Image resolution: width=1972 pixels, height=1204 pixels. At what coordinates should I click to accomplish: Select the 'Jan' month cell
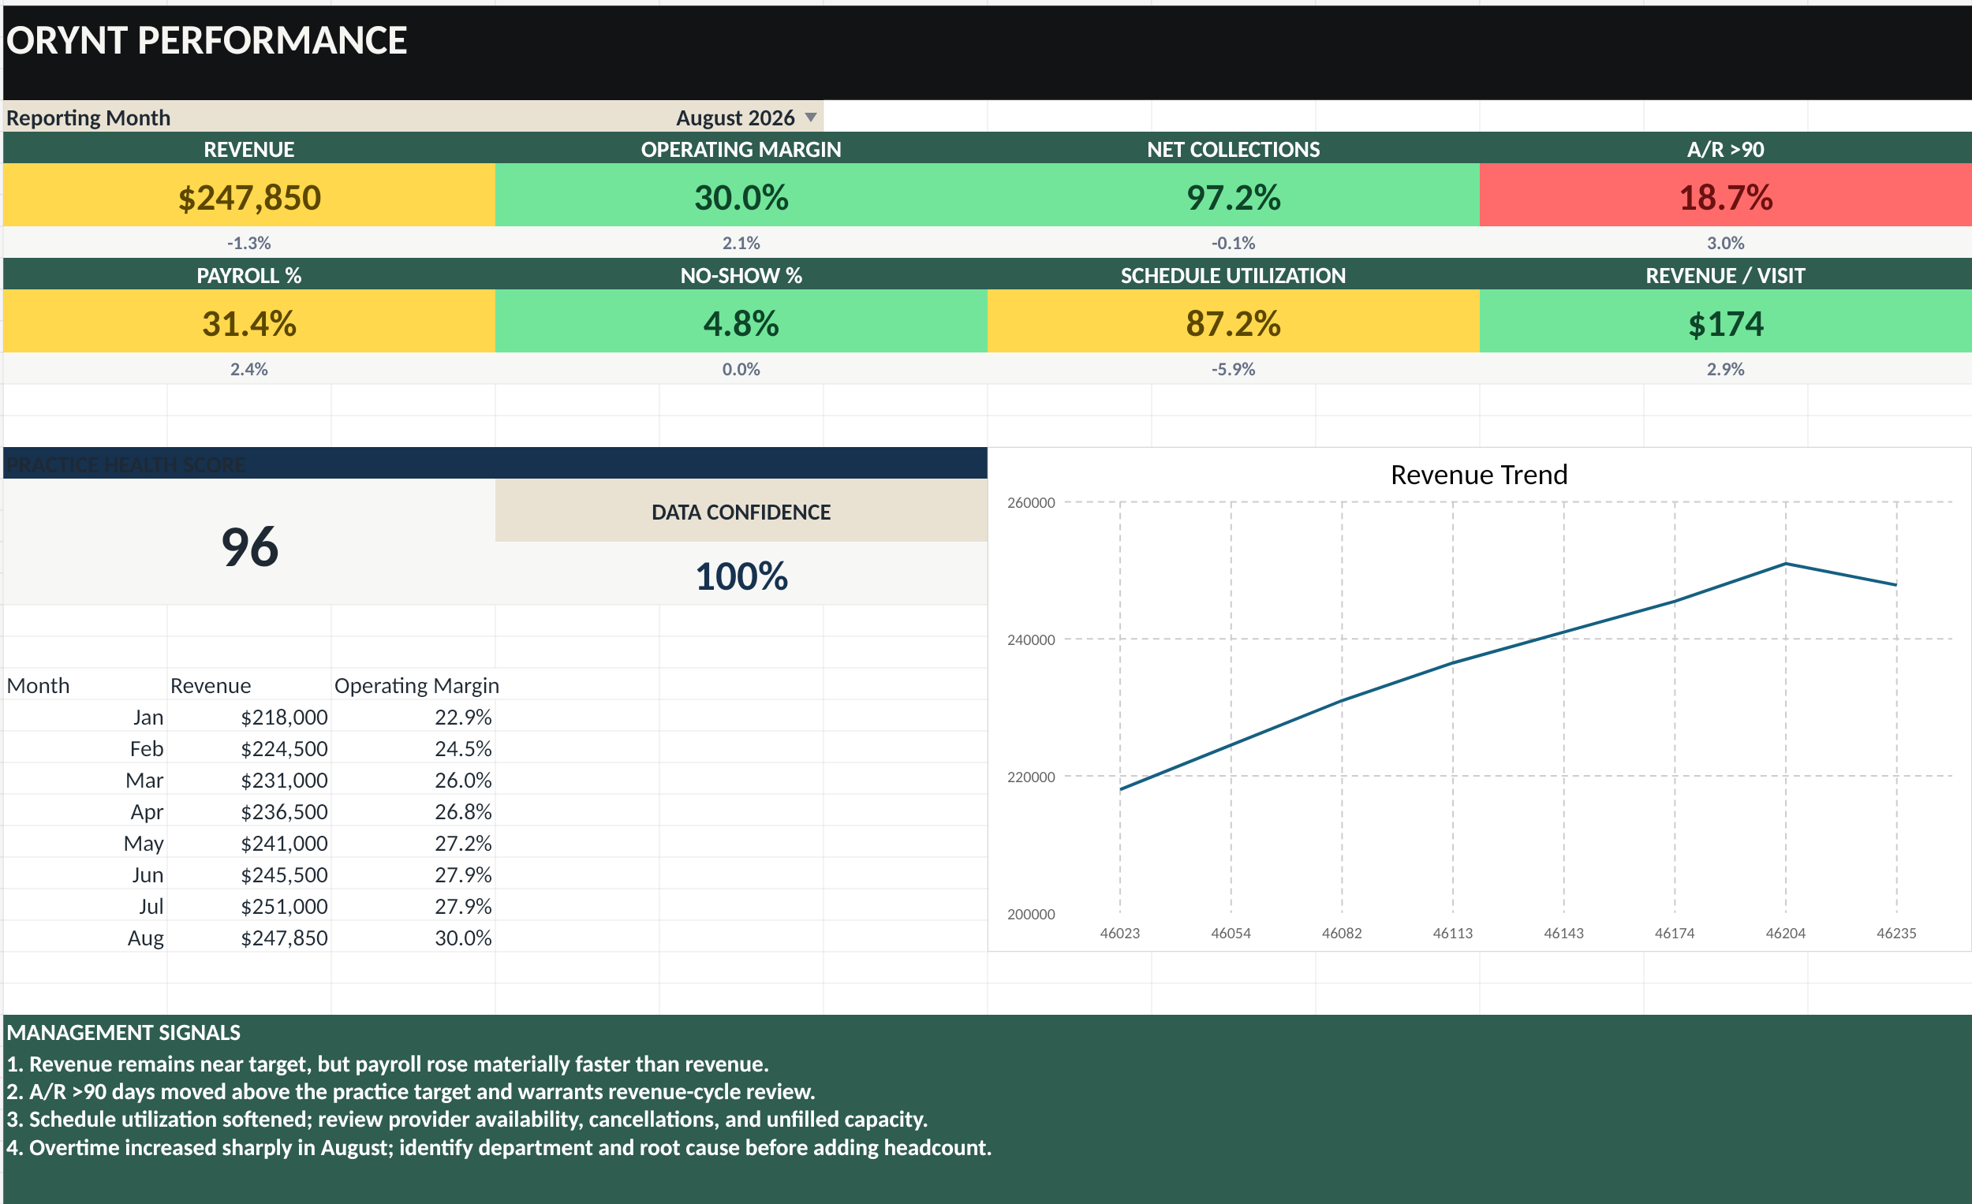[x=85, y=717]
